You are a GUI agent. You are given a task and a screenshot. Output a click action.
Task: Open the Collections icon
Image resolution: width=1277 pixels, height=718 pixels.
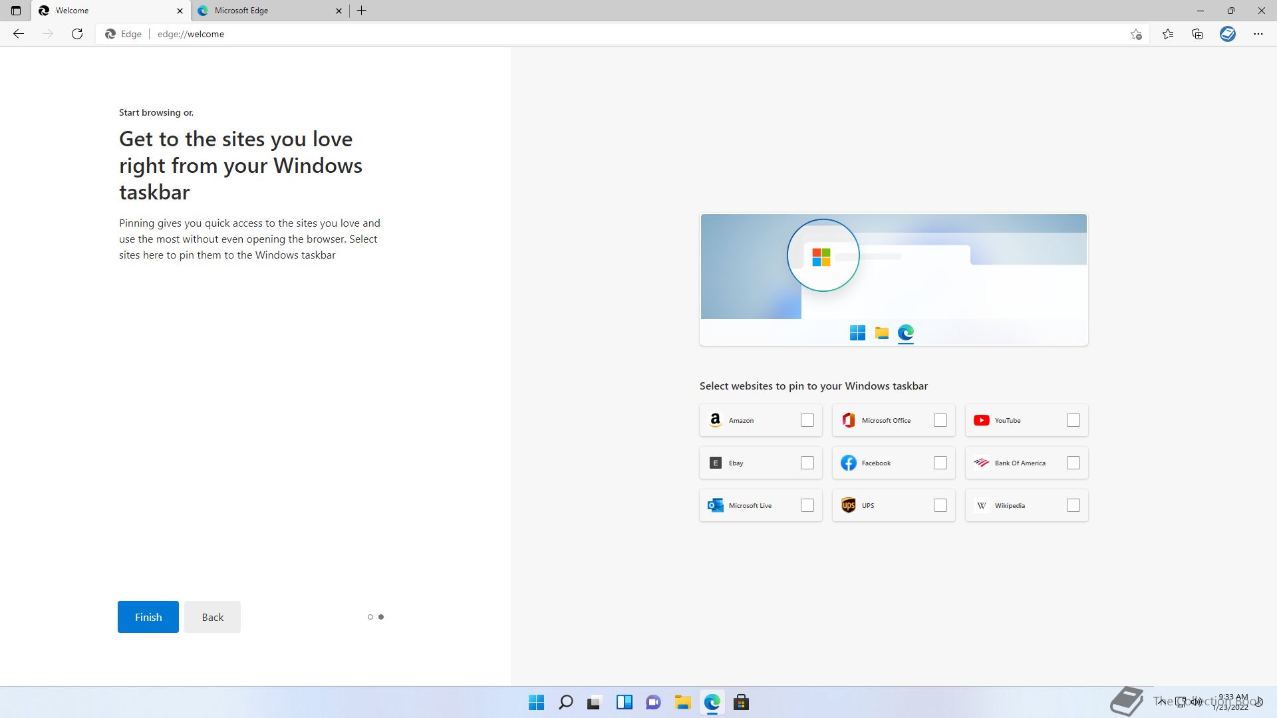(x=1197, y=34)
